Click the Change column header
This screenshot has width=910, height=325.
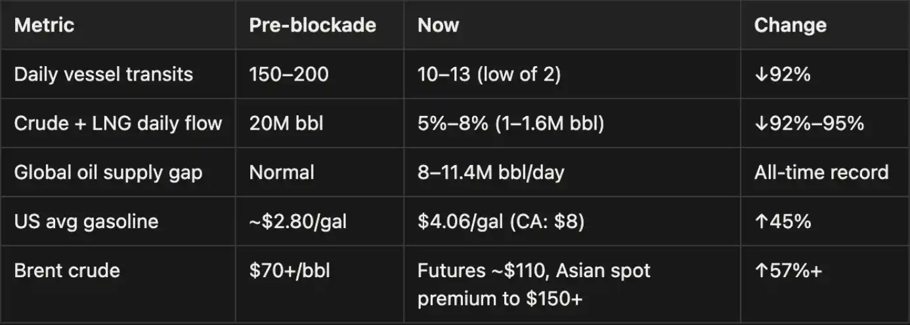coord(790,25)
